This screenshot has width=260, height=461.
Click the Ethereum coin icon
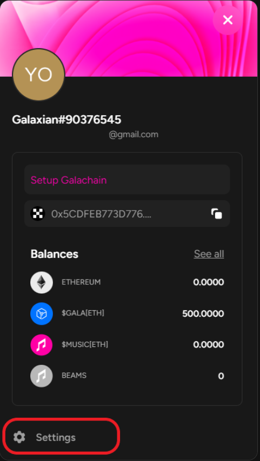coord(42,282)
